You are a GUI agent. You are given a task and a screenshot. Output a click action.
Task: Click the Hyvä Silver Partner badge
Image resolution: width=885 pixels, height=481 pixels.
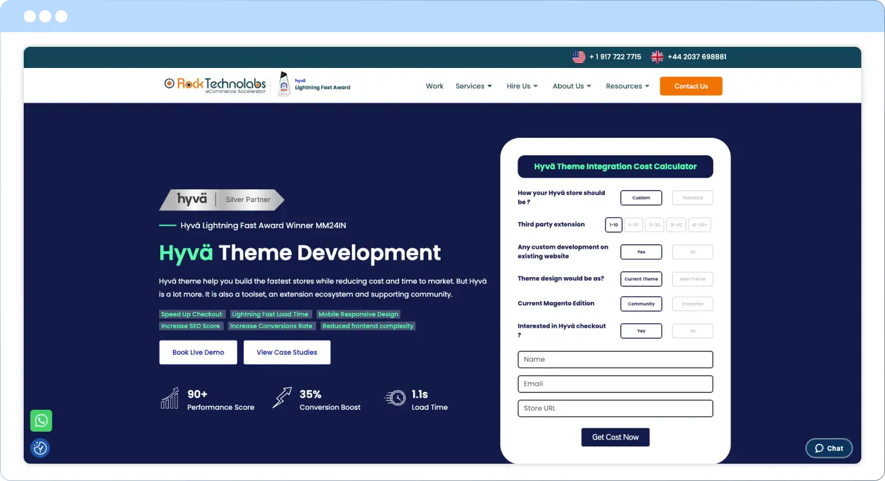221,199
